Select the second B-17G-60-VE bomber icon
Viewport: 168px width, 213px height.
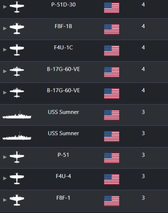click(x=17, y=93)
